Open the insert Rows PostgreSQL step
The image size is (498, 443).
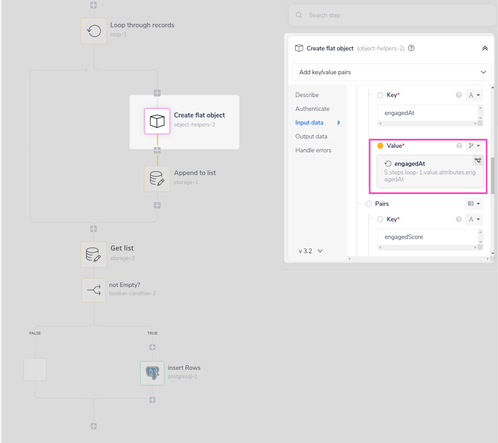152,373
